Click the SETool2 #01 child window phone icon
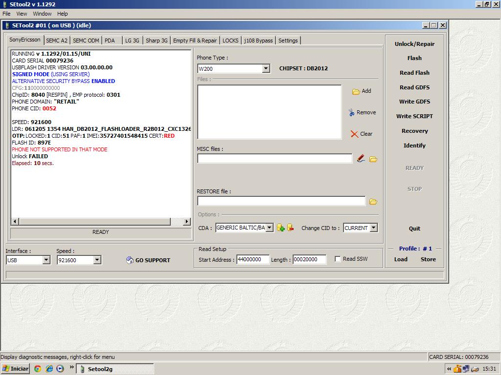Screen dimensions: 501x375 click(7, 25)
